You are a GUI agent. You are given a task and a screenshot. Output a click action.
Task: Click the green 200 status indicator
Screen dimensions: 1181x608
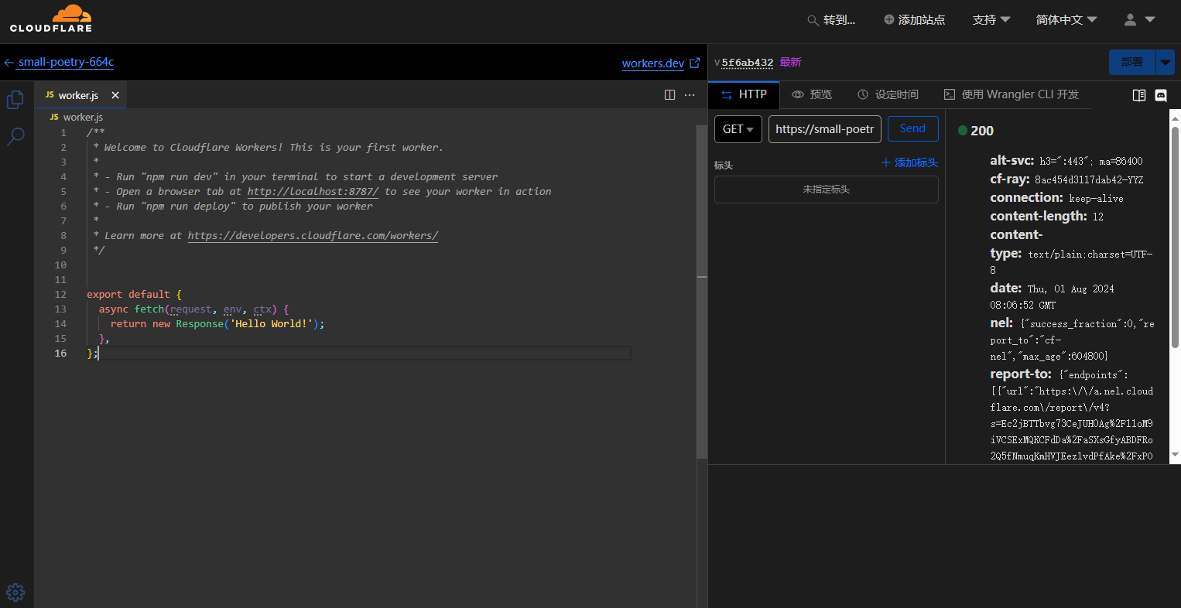coord(963,131)
